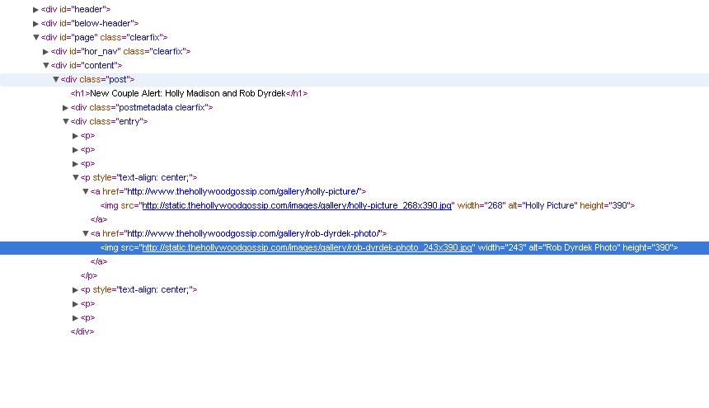This screenshot has width=709, height=408.
Task: Open the rob-dyrdek-photo_243x390.jpg image source link
Action: 307,247
